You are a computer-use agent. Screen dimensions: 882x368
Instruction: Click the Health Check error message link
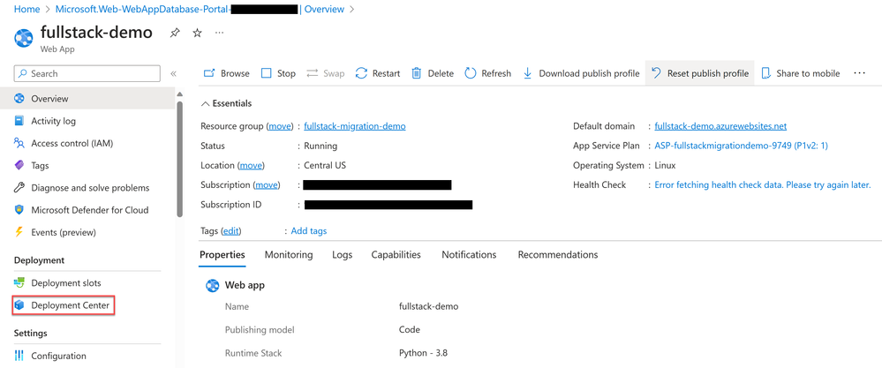tap(763, 184)
